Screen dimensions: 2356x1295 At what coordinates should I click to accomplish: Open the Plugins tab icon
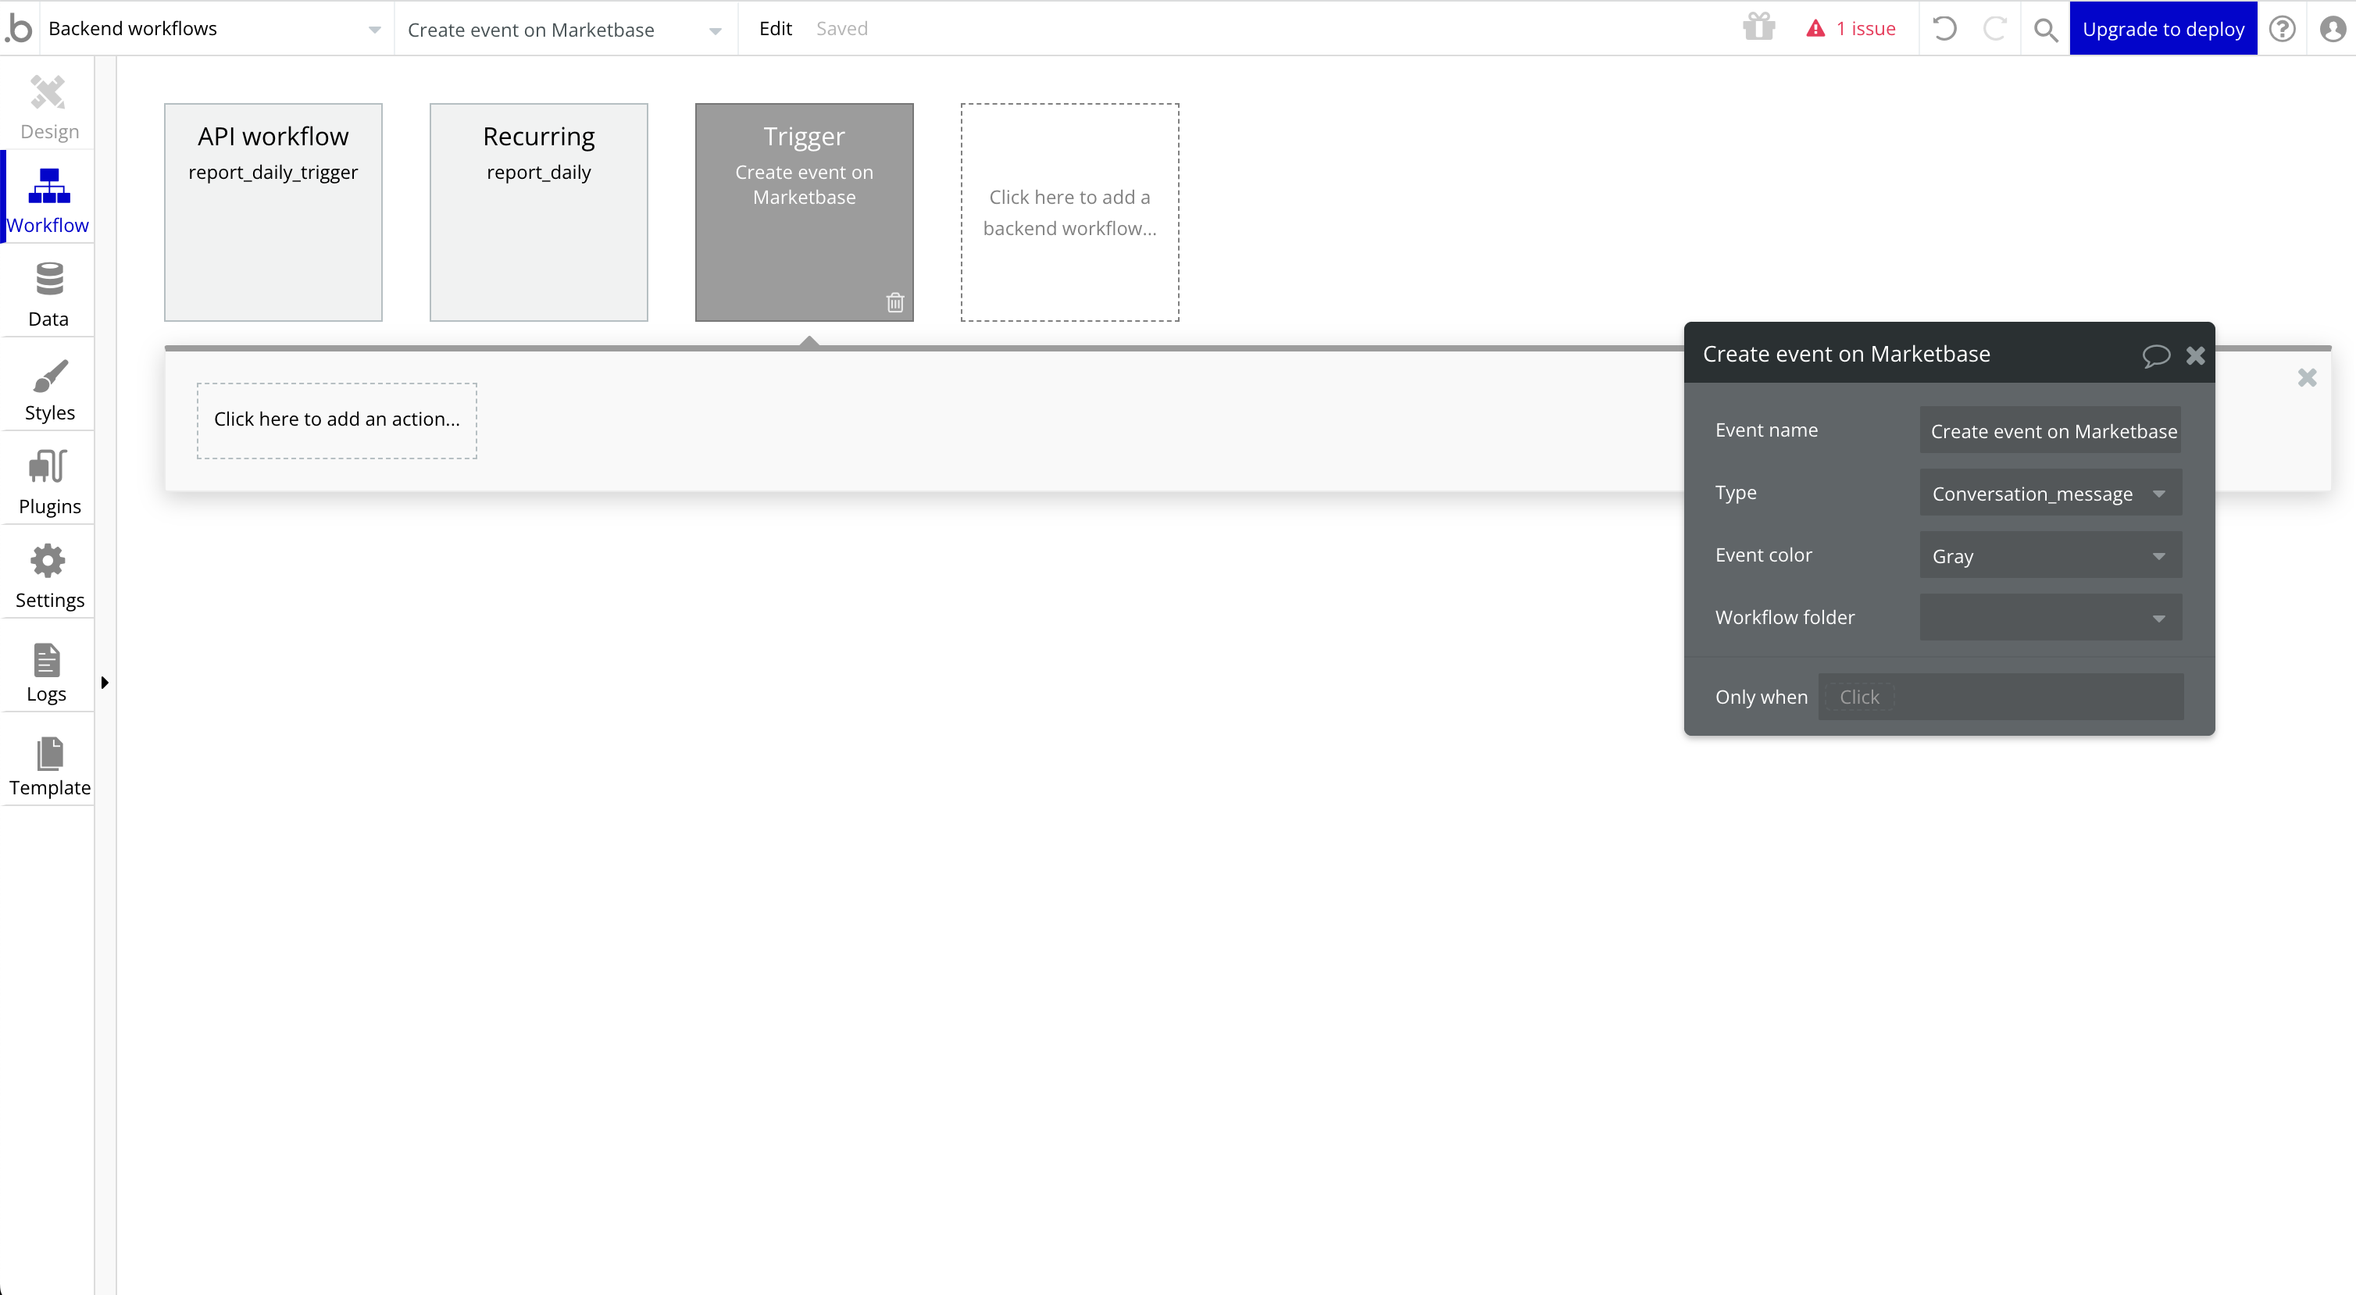48,466
